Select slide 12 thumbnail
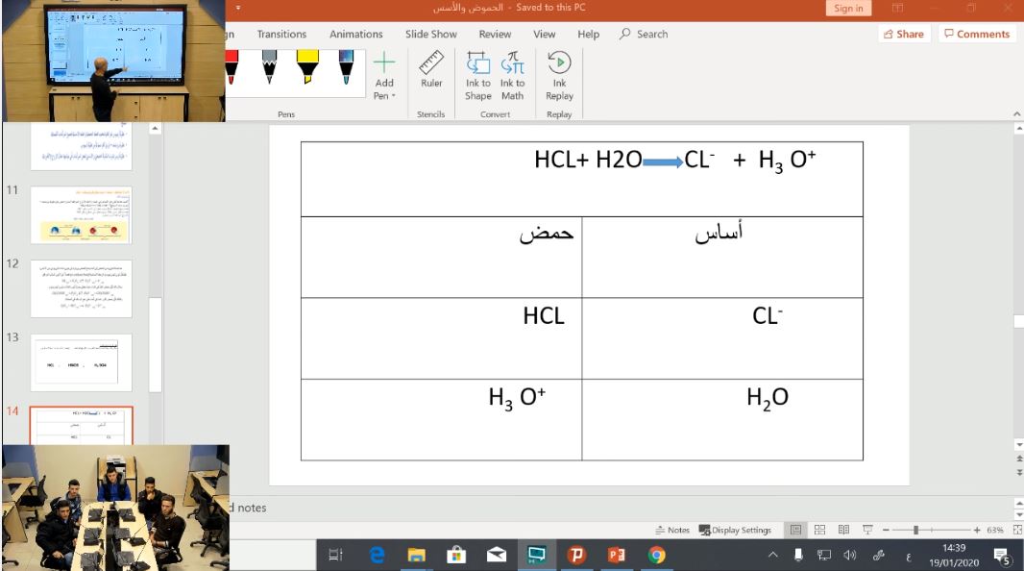Viewport: 1024px width, 571px height. [x=82, y=287]
